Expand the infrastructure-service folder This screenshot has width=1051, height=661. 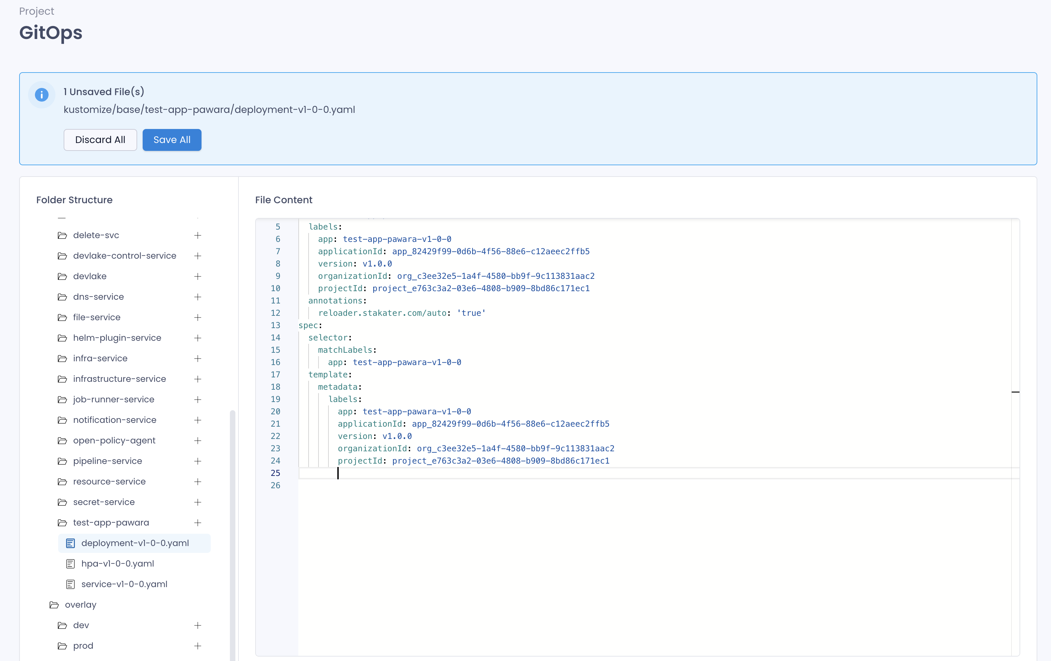click(112, 379)
